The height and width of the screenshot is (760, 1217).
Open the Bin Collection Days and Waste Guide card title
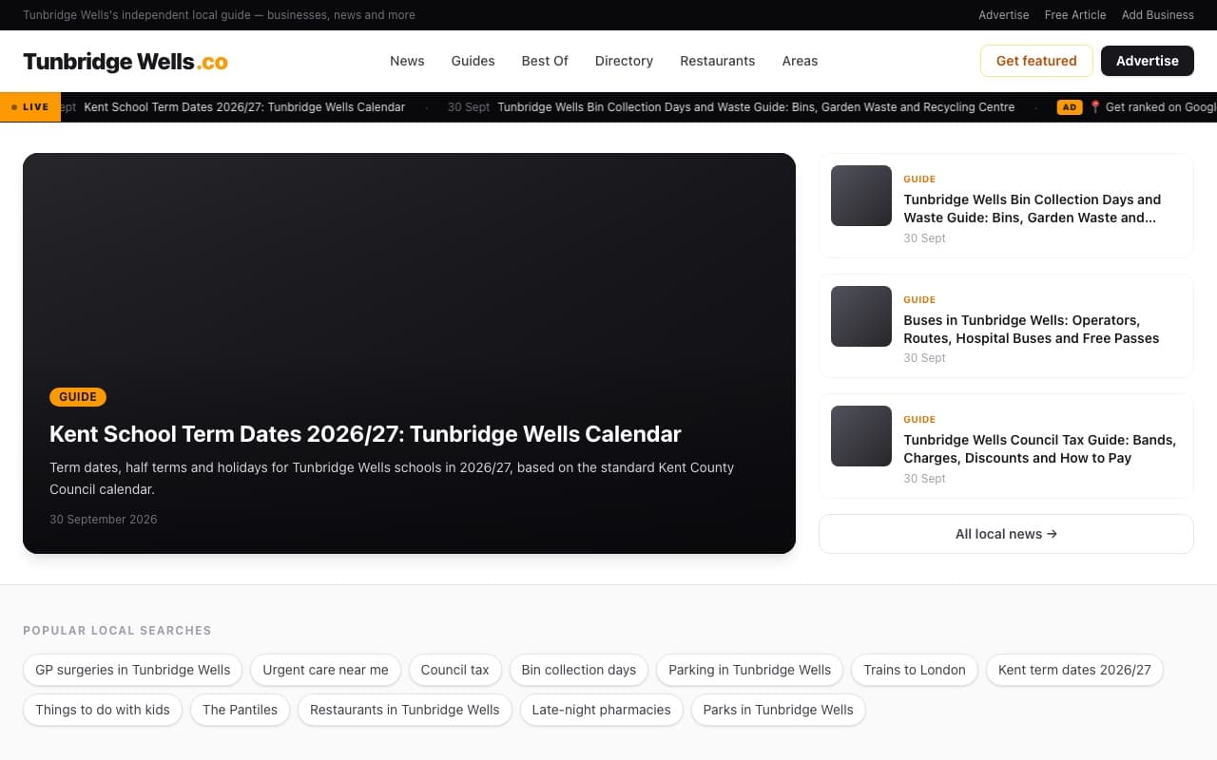pos(1033,209)
